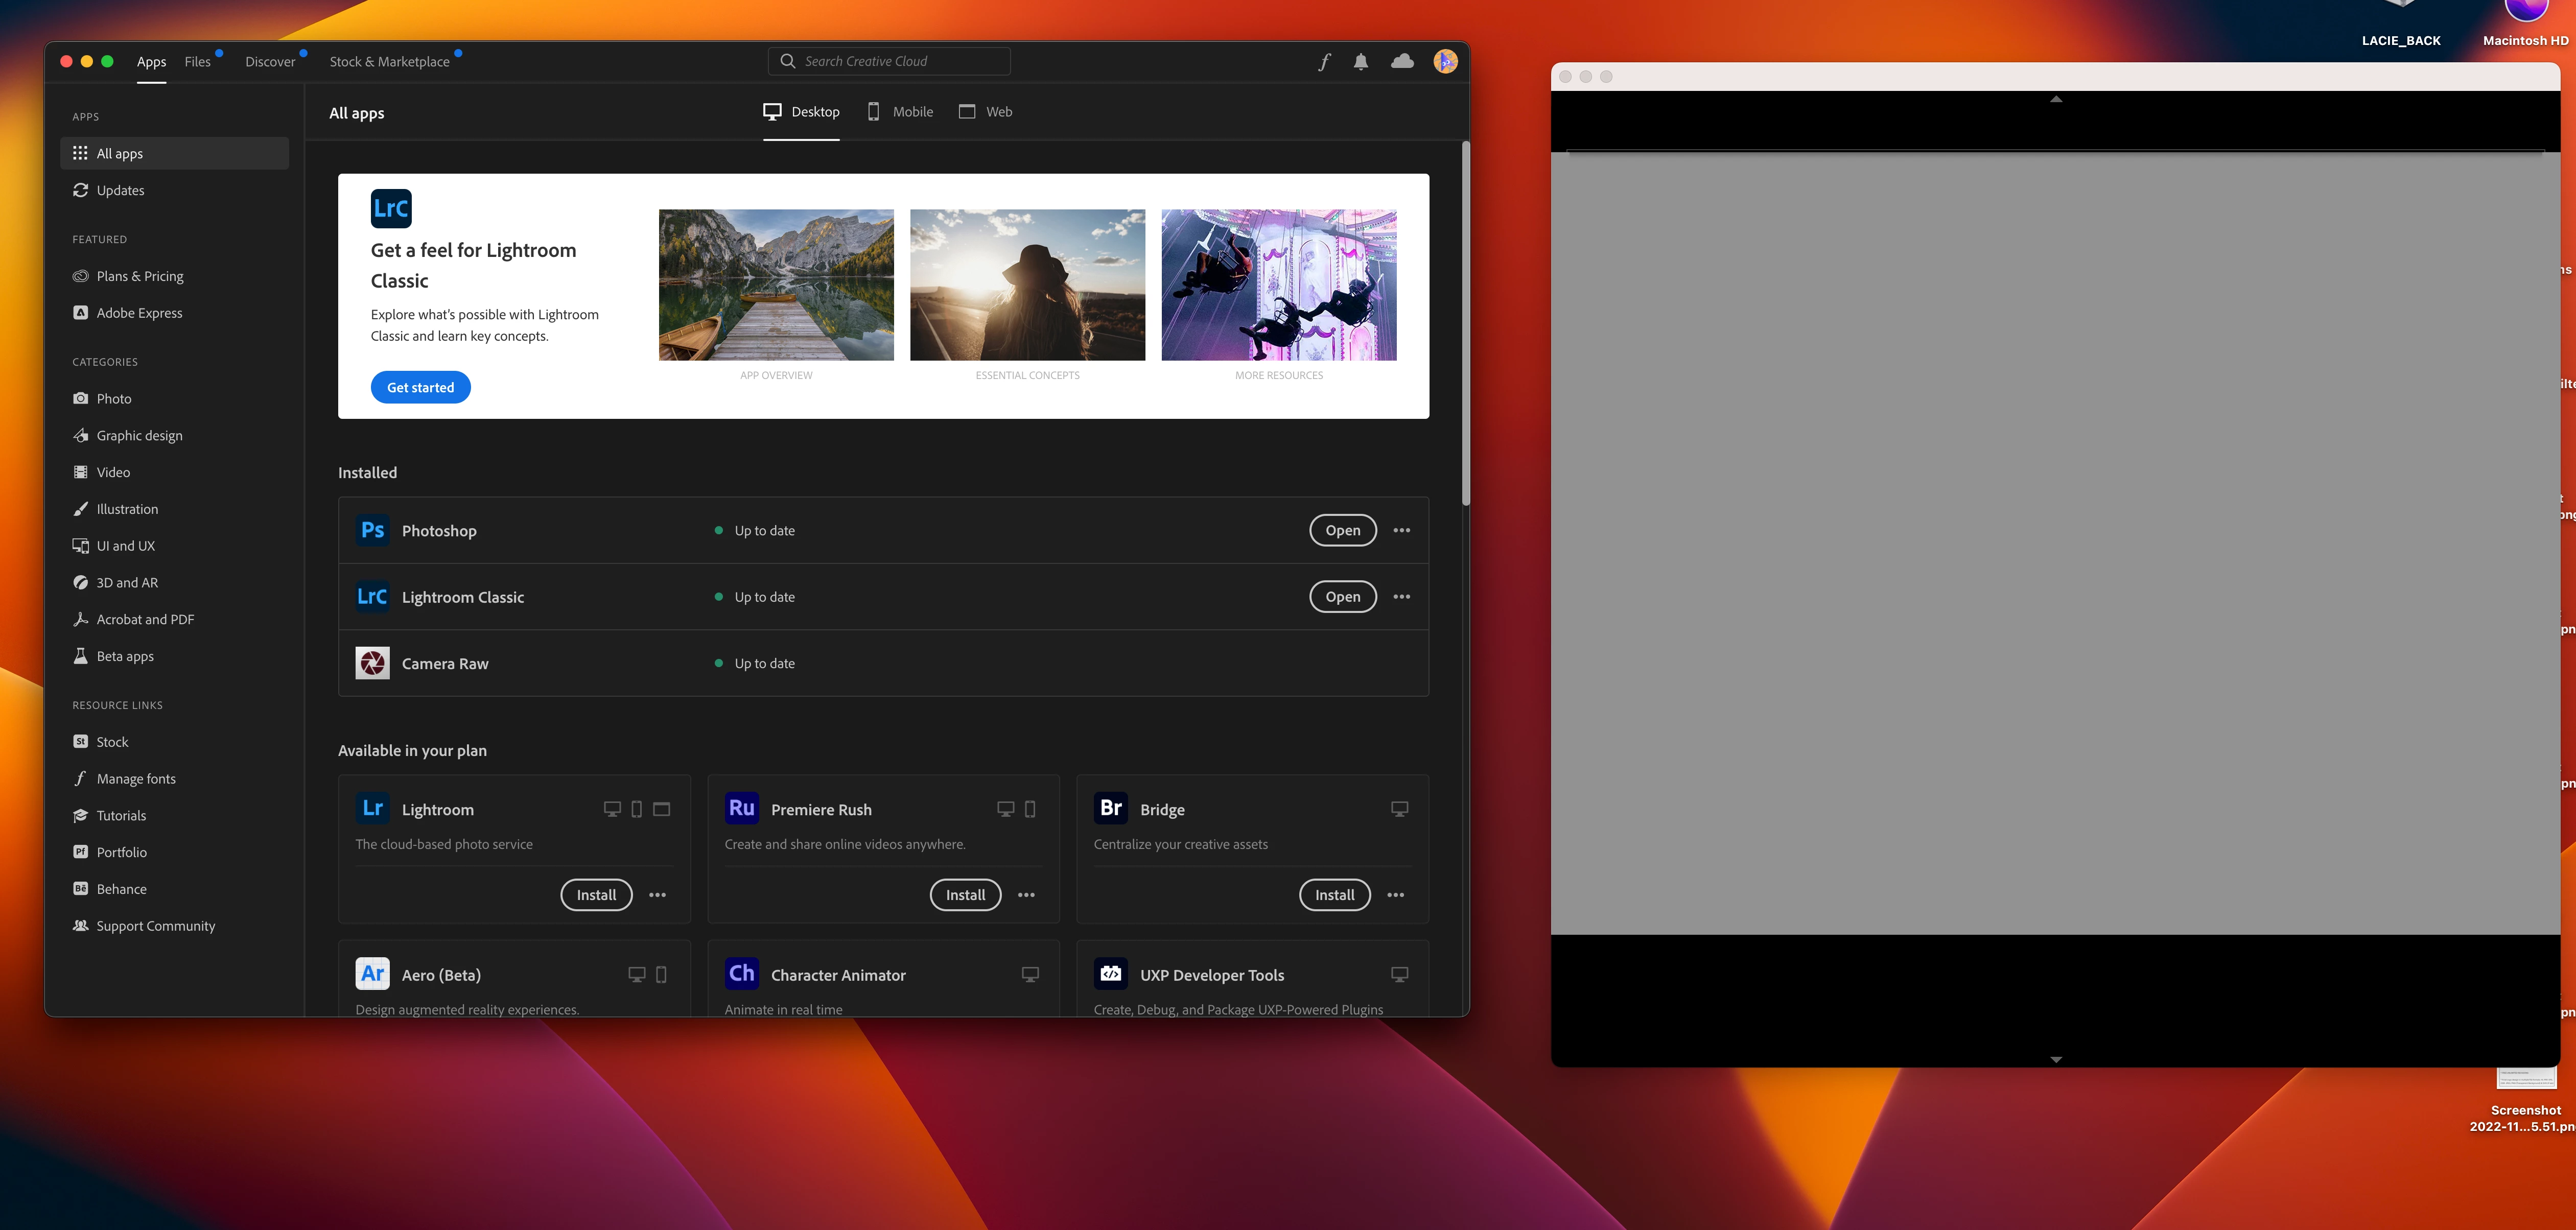Select Updates in the sidebar
The height and width of the screenshot is (1230, 2576).
120,190
